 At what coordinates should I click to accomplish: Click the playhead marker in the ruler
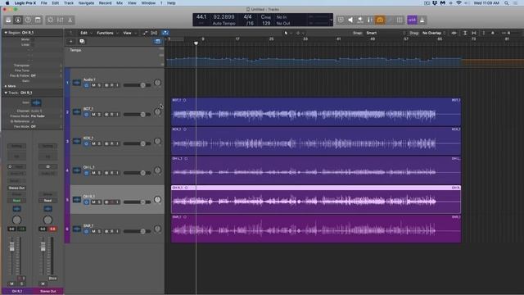pyautogui.click(x=196, y=43)
